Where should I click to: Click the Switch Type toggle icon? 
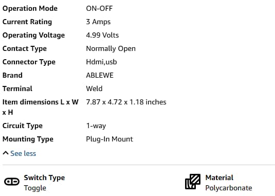[x=12, y=182]
